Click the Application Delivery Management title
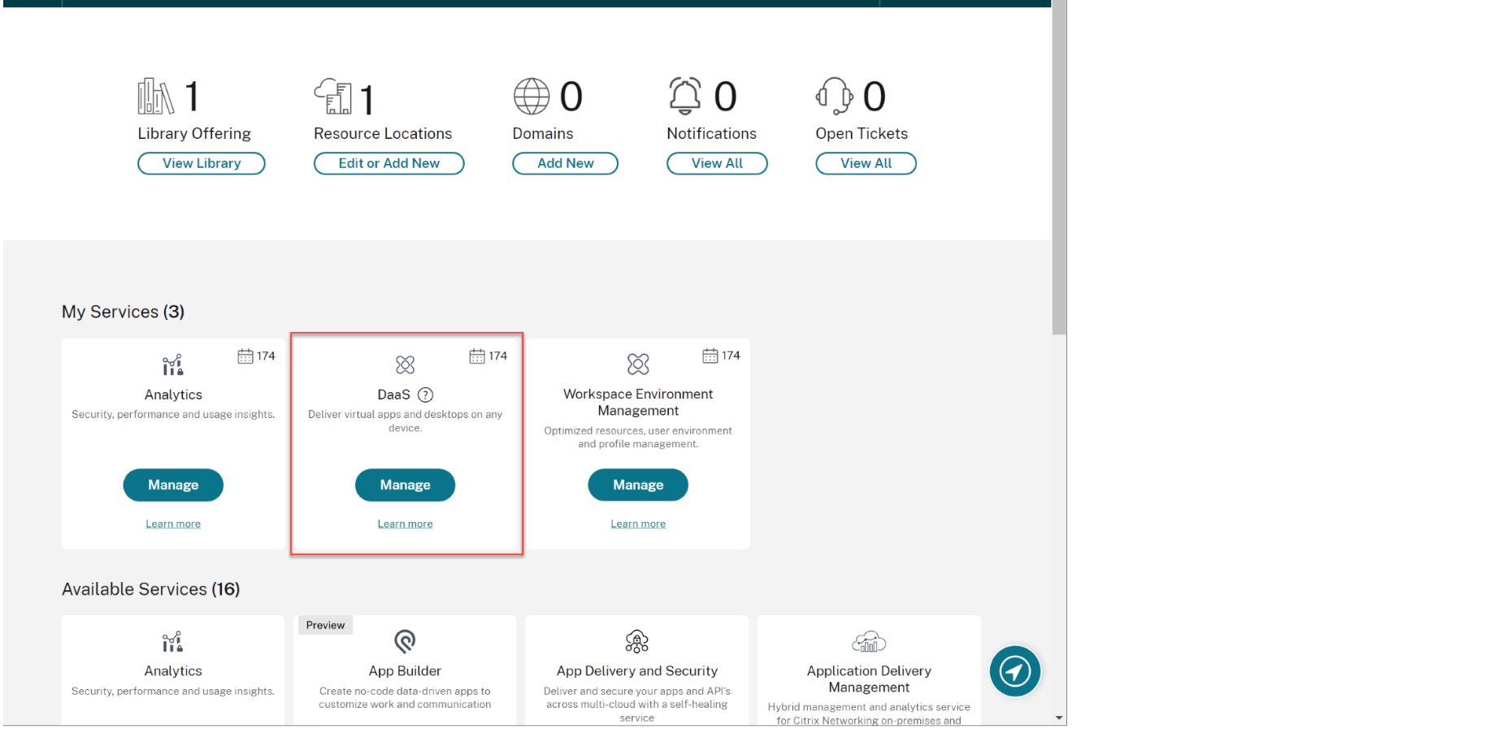Screen dimensions: 1502x729 pos(869,679)
